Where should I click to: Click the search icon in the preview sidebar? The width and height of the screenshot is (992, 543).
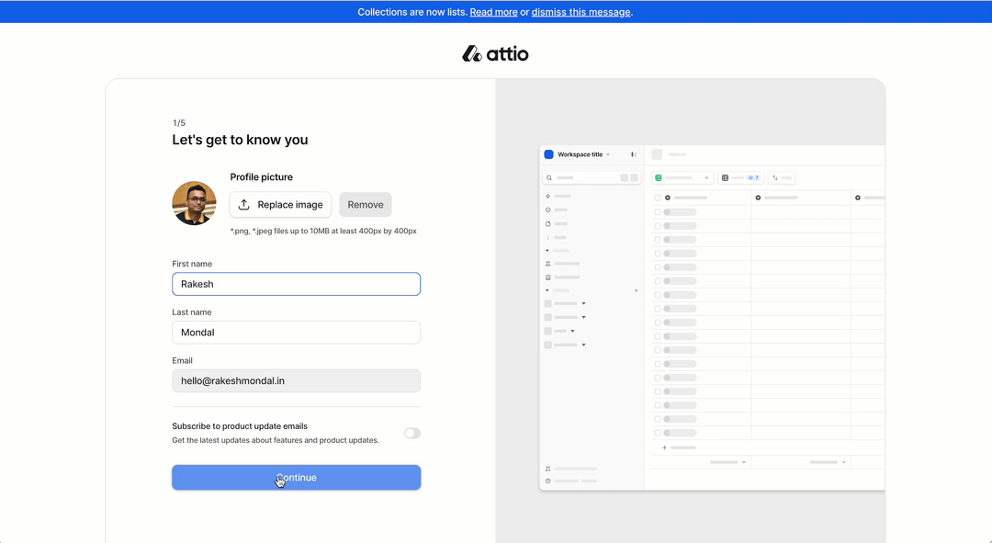point(548,177)
